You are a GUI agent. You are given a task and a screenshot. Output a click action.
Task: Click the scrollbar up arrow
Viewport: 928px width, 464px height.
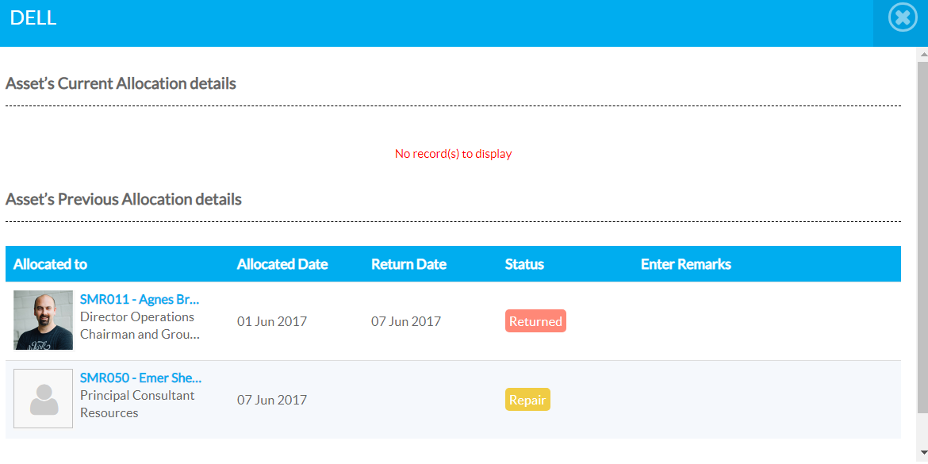point(922,54)
